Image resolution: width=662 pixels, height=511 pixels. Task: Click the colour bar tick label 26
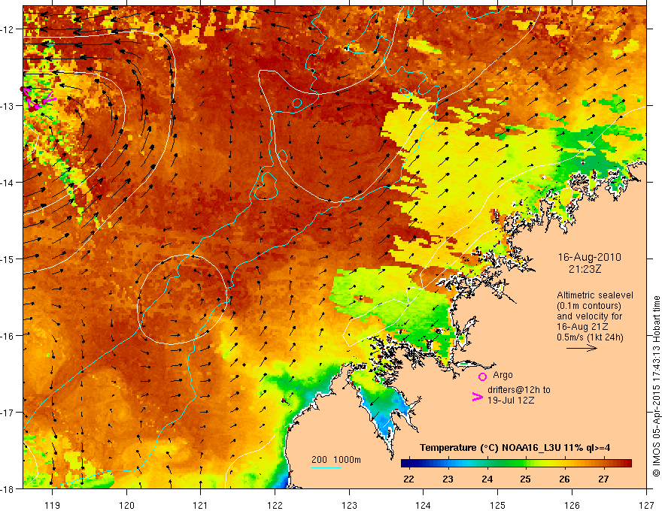pos(564,479)
